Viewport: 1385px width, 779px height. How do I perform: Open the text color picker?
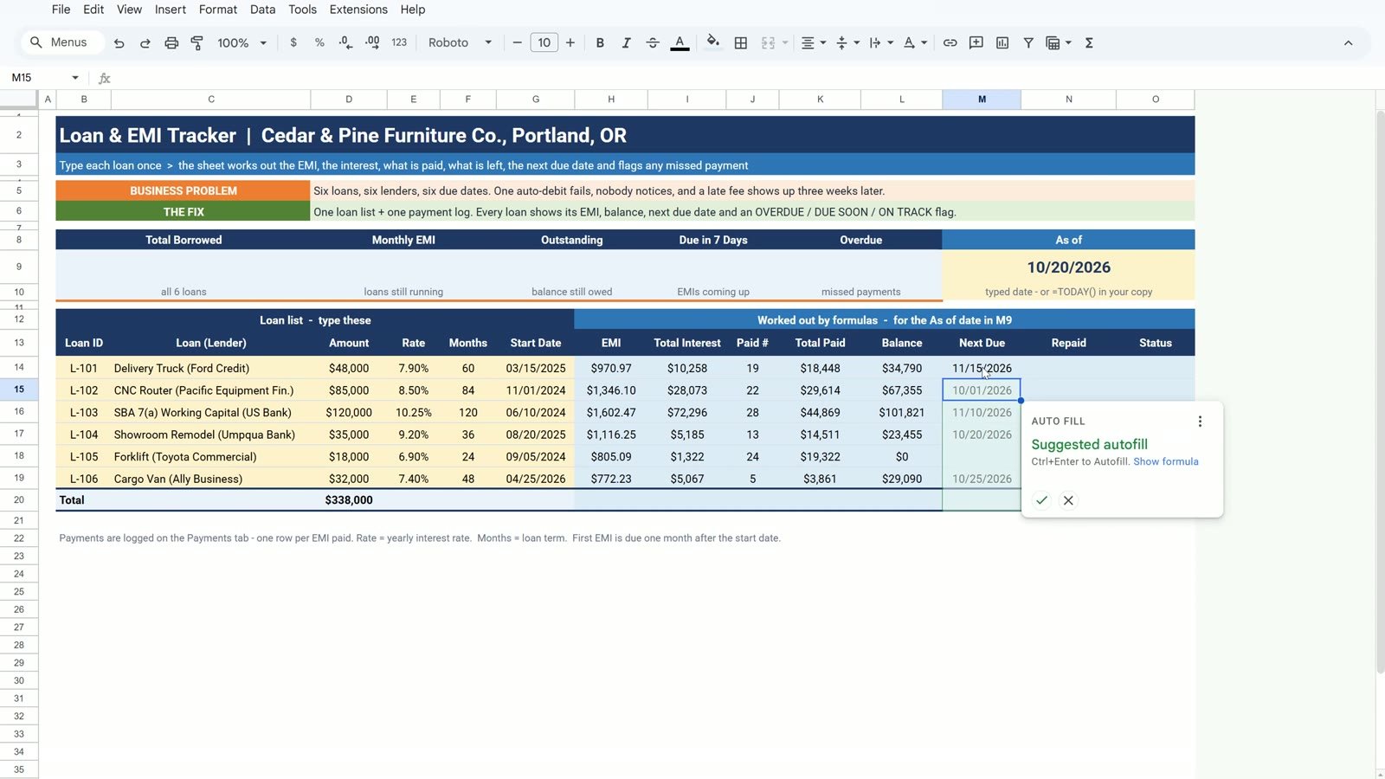[x=680, y=42]
